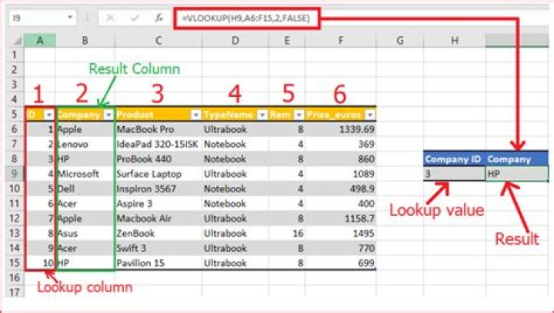The image size is (554, 313).
Task: Click the Acer cell in row 14
Action: [85, 248]
